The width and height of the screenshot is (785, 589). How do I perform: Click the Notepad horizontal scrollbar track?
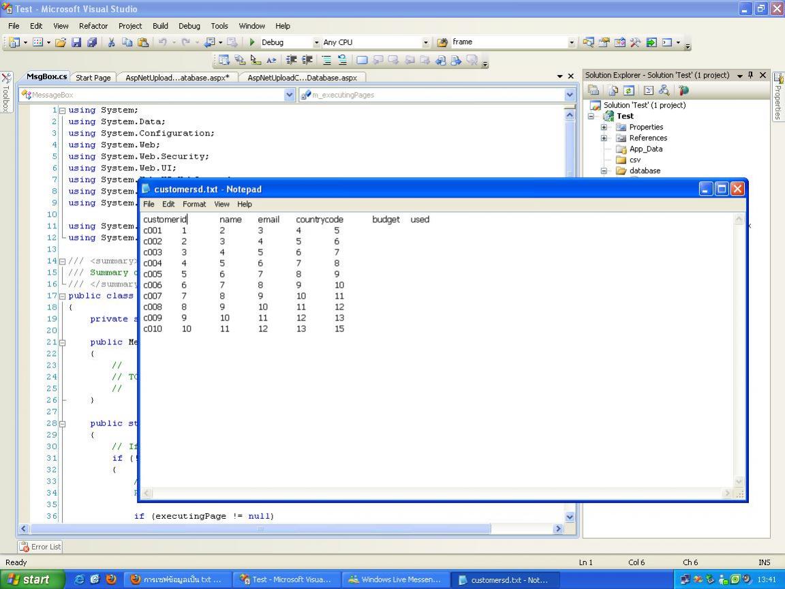[436, 493]
